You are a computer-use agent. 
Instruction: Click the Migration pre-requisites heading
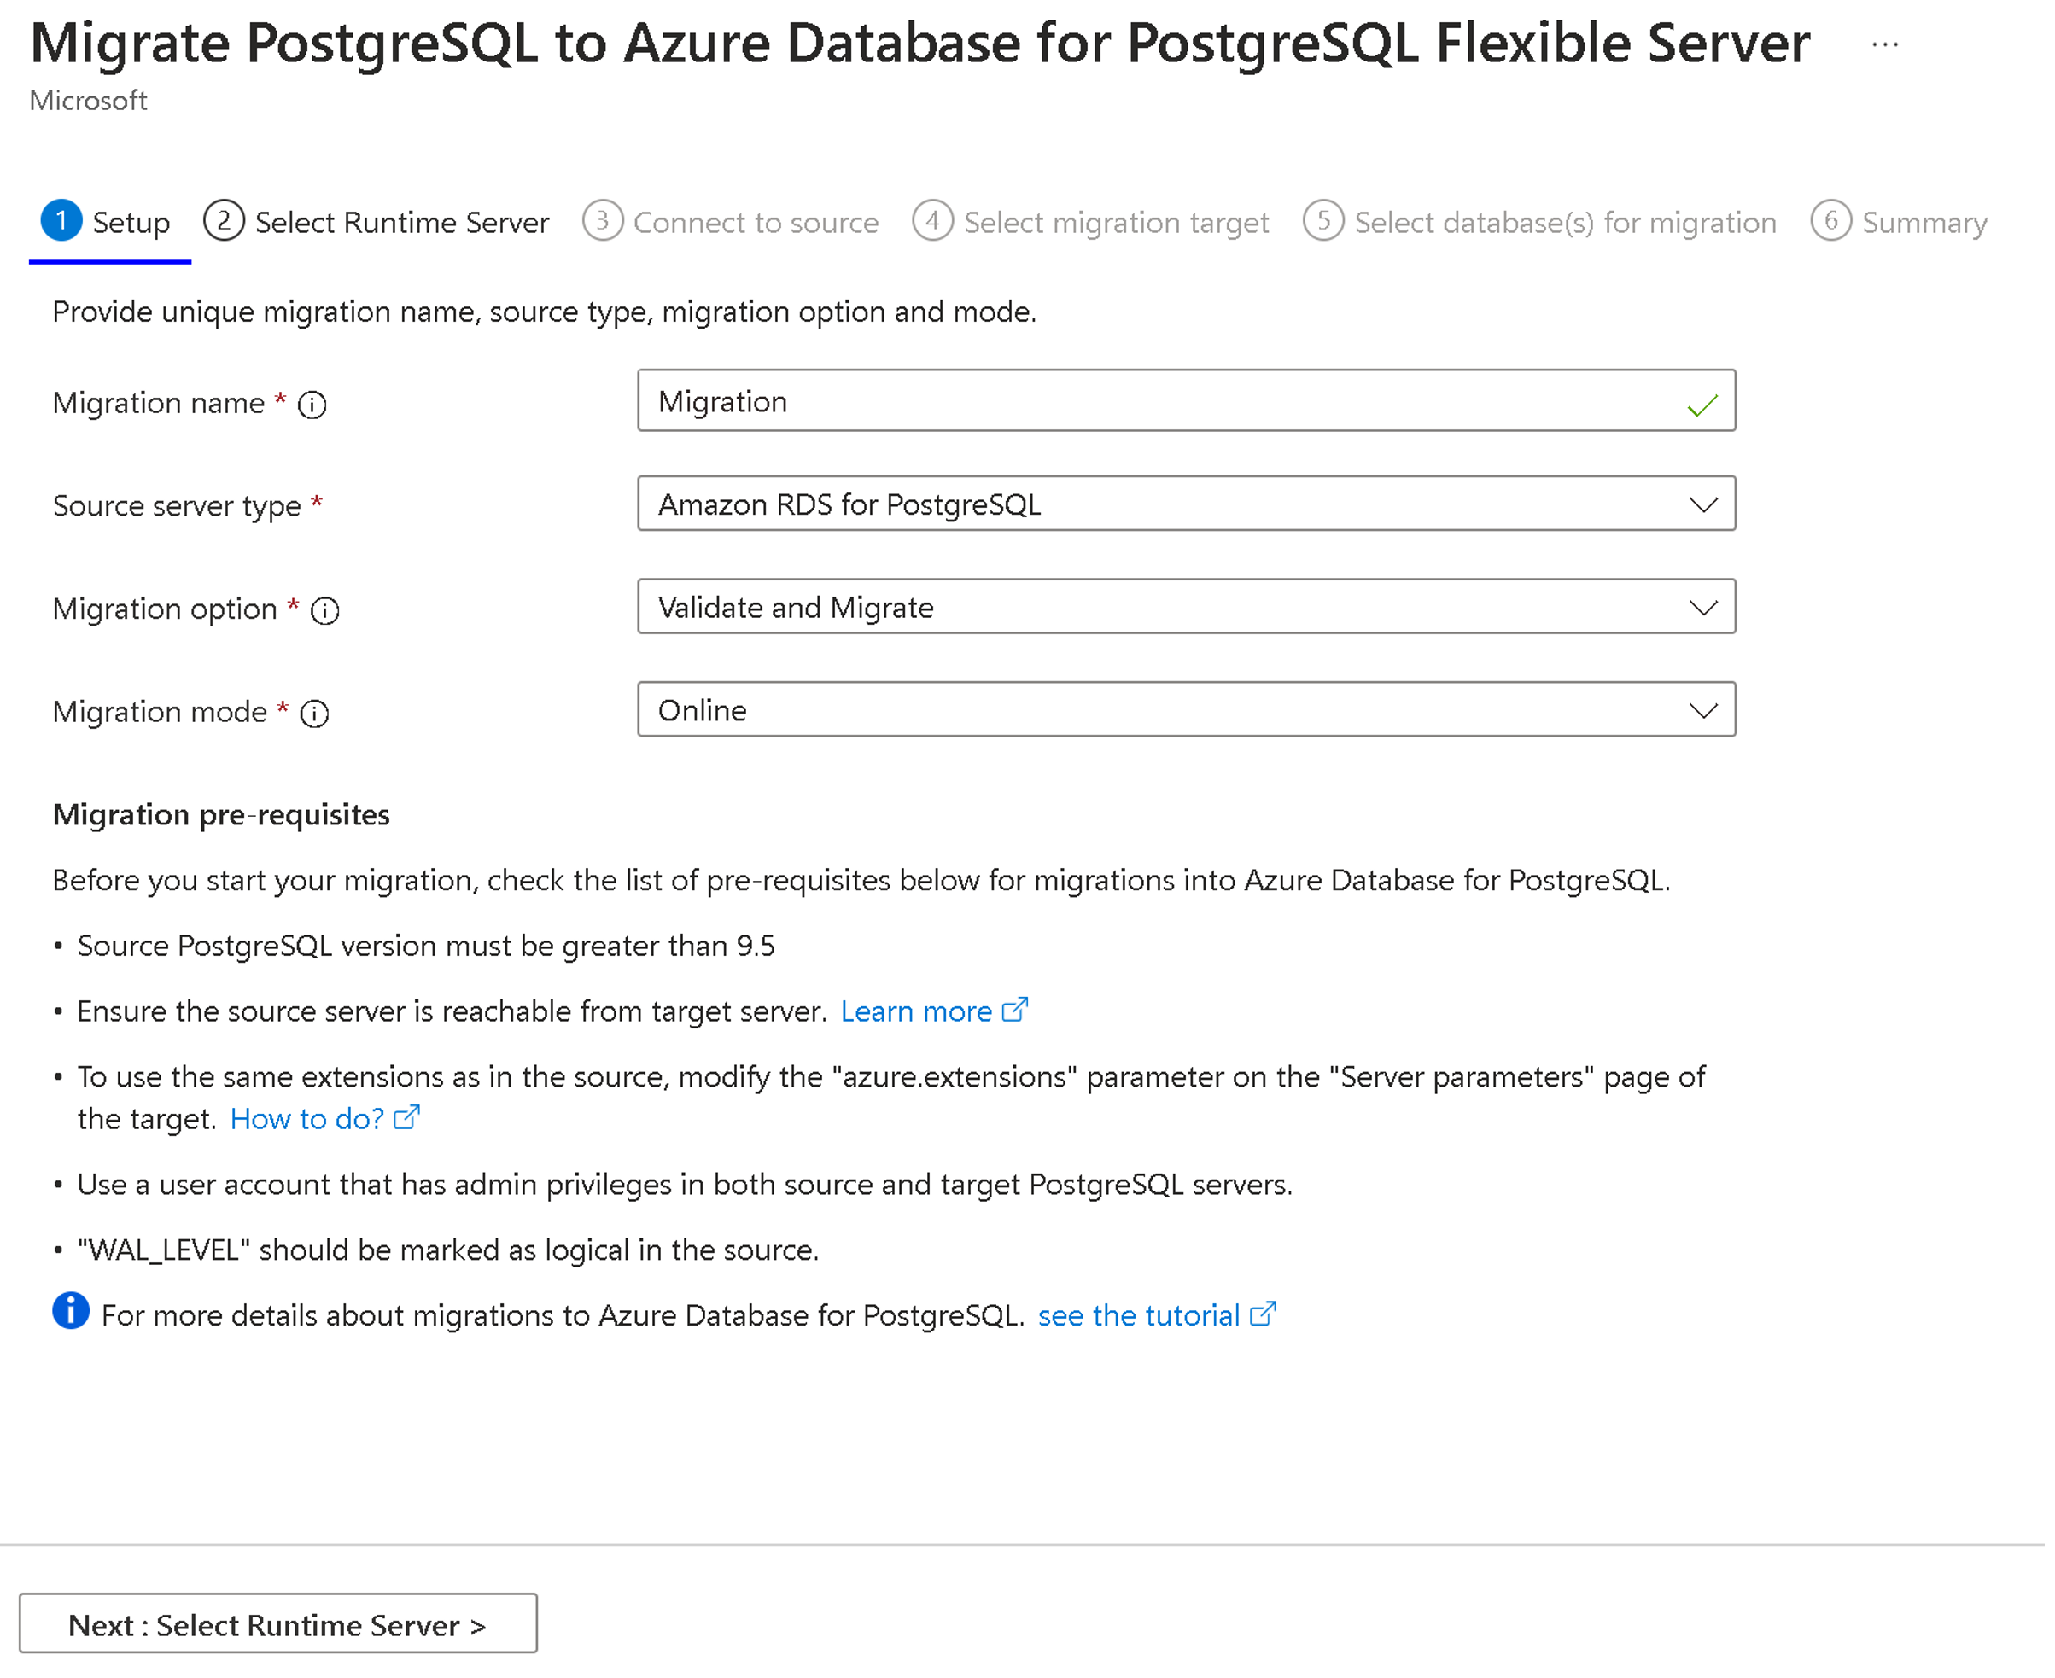(221, 815)
